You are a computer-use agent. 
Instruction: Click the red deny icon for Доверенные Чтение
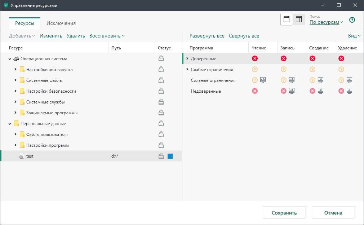point(255,58)
